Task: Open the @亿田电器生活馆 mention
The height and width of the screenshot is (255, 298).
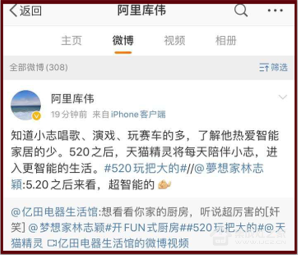Action: [55, 212]
